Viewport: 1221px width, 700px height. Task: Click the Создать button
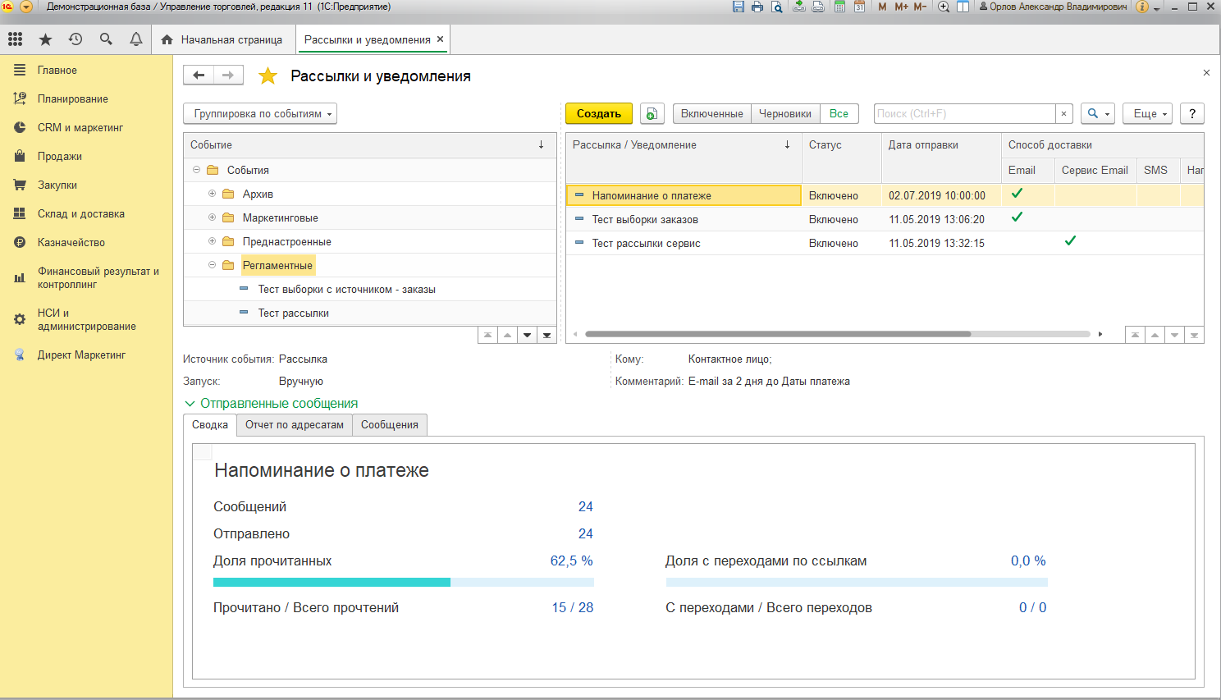pos(599,114)
